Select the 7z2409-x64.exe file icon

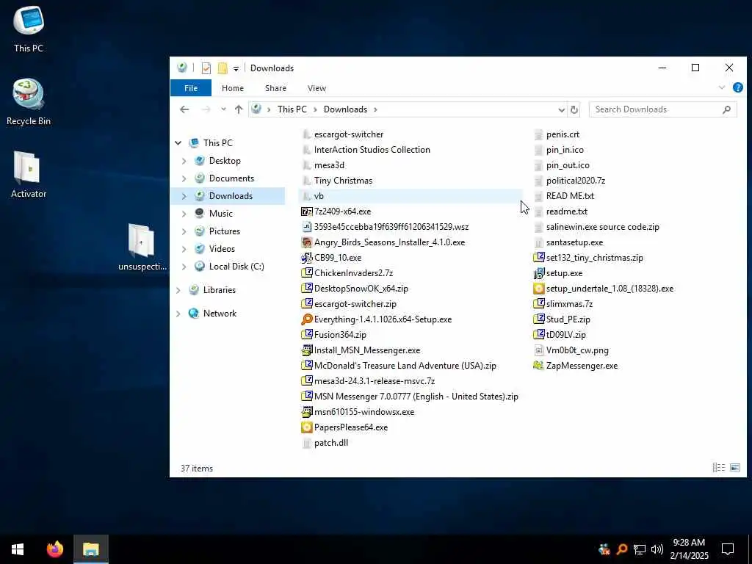[307, 211]
